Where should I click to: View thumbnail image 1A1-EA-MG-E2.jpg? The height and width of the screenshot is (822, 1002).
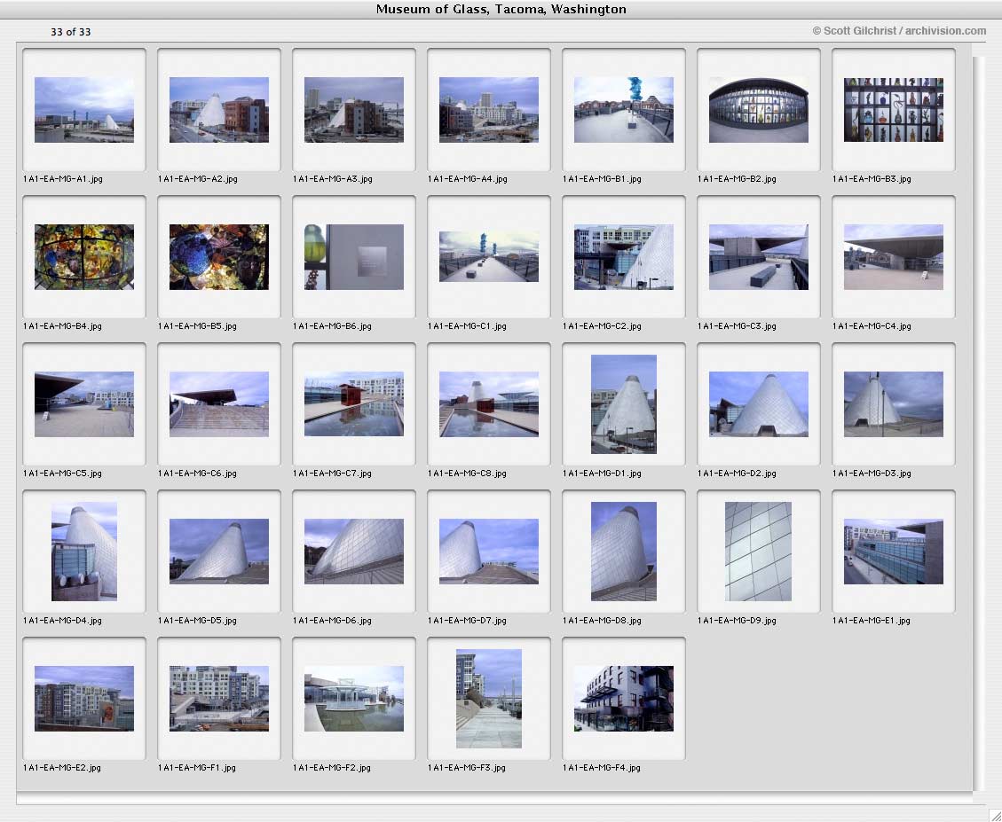pos(84,699)
